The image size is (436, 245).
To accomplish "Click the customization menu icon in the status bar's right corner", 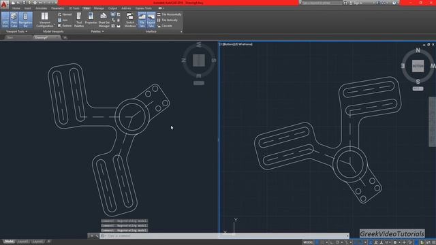I will (x=433, y=242).
